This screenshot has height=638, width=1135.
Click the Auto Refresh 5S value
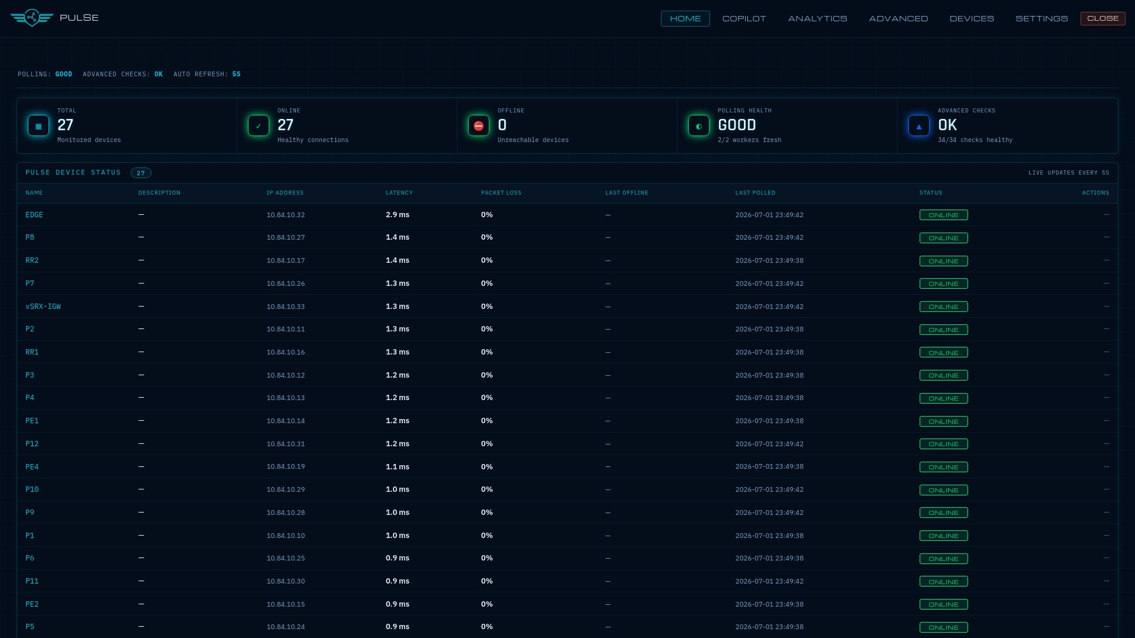tap(237, 75)
